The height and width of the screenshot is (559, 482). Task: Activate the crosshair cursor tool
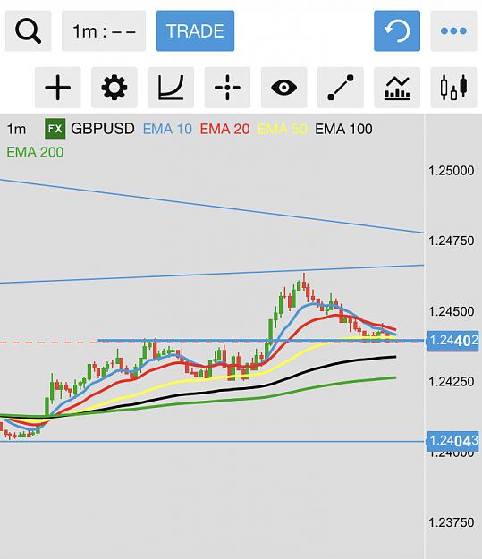(x=227, y=88)
